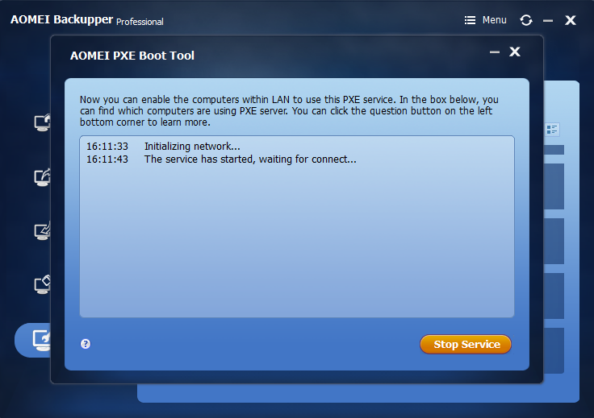Select the "Initializing network..." log entry
This screenshot has width=594, height=418.
coord(163,147)
